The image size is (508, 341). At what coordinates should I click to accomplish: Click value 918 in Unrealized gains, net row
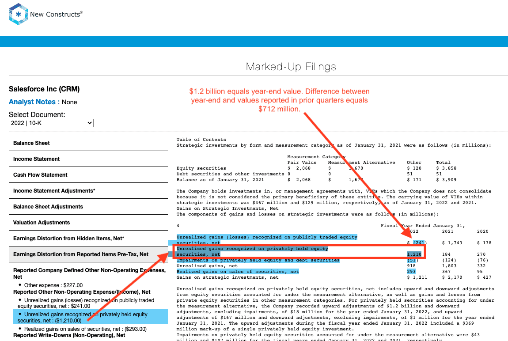click(411, 266)
